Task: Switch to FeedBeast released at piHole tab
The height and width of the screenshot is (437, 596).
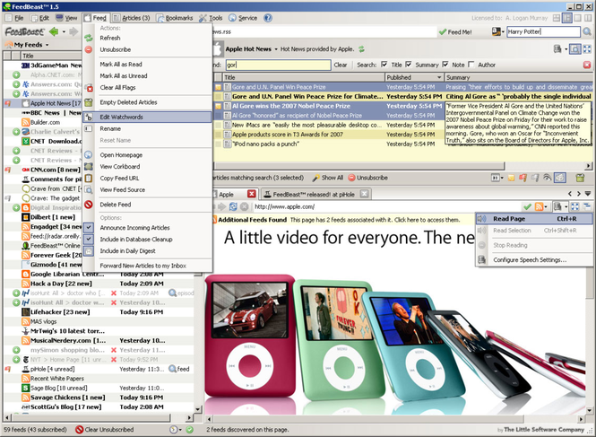Action: [315, 194]
